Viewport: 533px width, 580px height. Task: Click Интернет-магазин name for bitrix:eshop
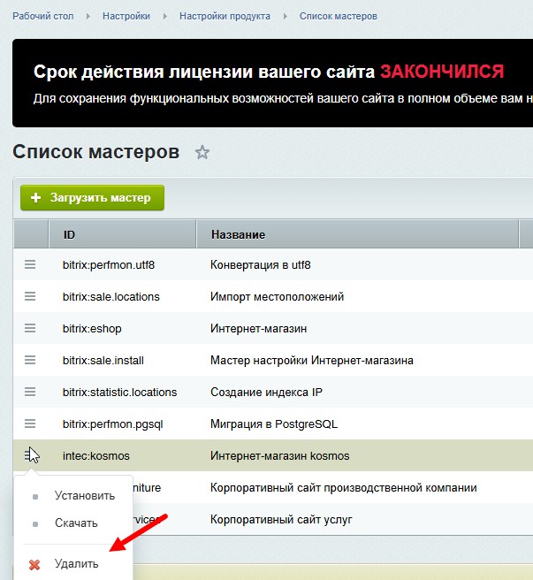[x=259, y=329]
